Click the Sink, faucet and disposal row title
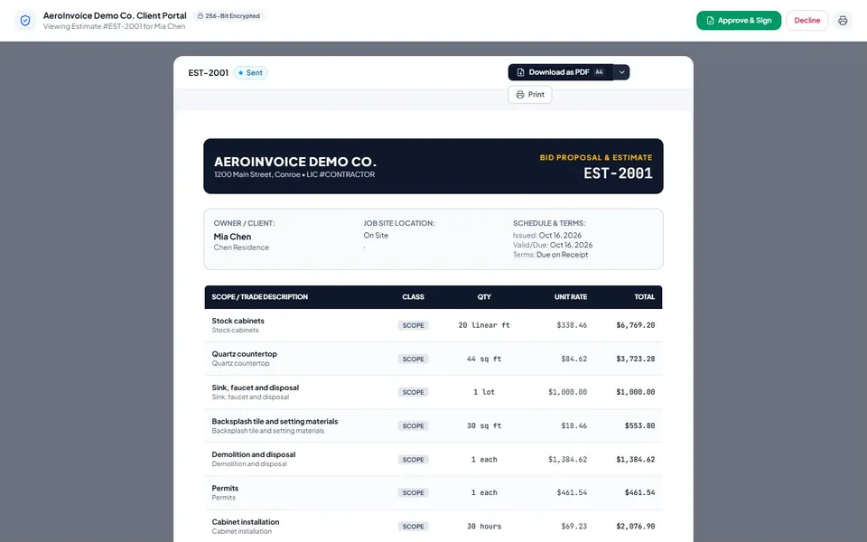The width and height of the screenshot is (867, 542). click(255, 388)
